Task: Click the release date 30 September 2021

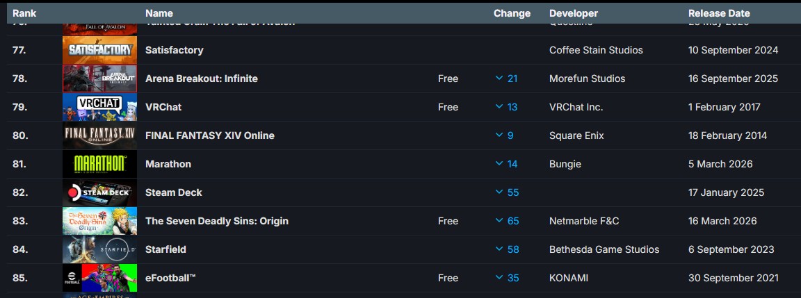Action: (733, 279)
